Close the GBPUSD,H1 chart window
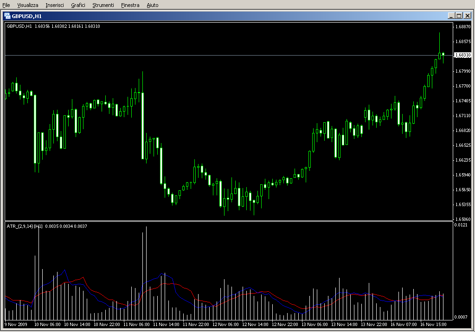The height and width of the screenshot is (332, 475). pyautogui.click(x=468, y=16)
